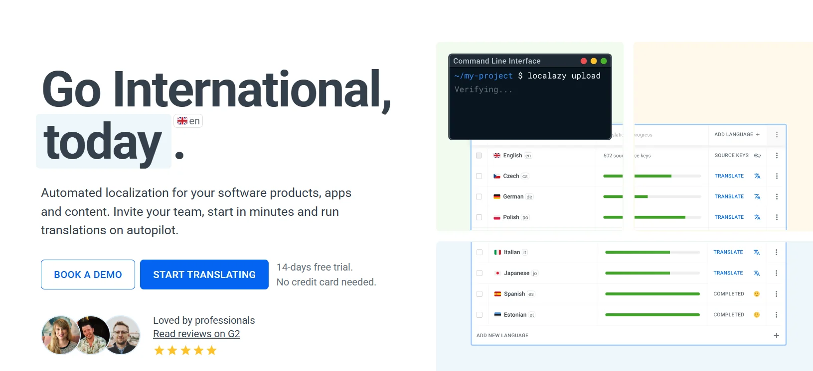813x371 pixels.
Task: Click the Estonian translation progress bar
Action: tap(652, 315)
